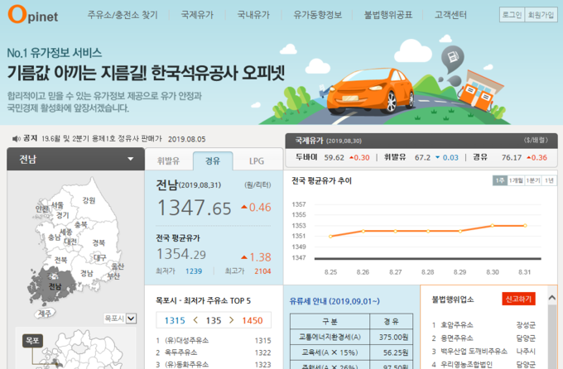Show the 1년 chart period
This screenshot has width=563, height=369.
pyautogui.click(x=549, y=180)
